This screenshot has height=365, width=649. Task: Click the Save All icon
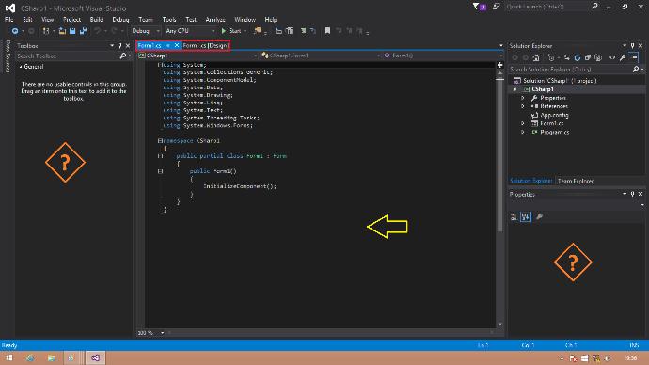coord(83,31)
